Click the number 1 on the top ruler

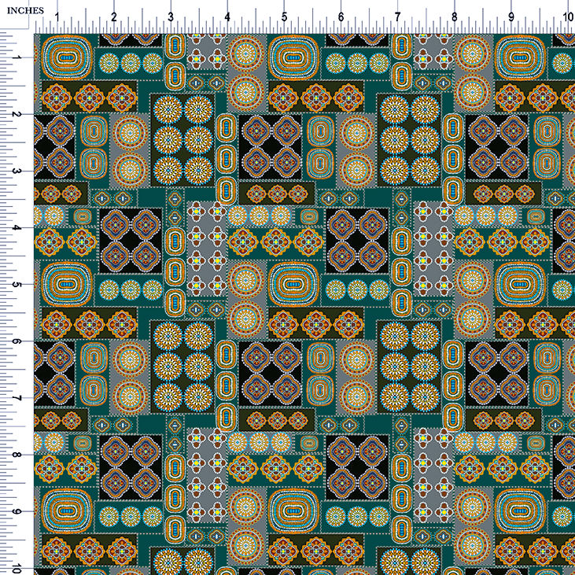(57, 17)
